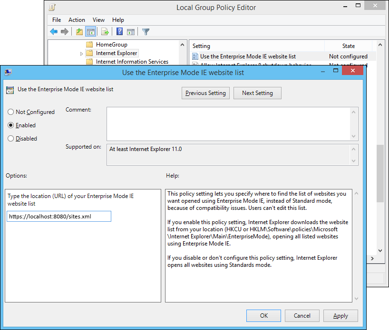Screen dimensions: 389x330
Task: Open the Action menu
Action: coord(77,19)
